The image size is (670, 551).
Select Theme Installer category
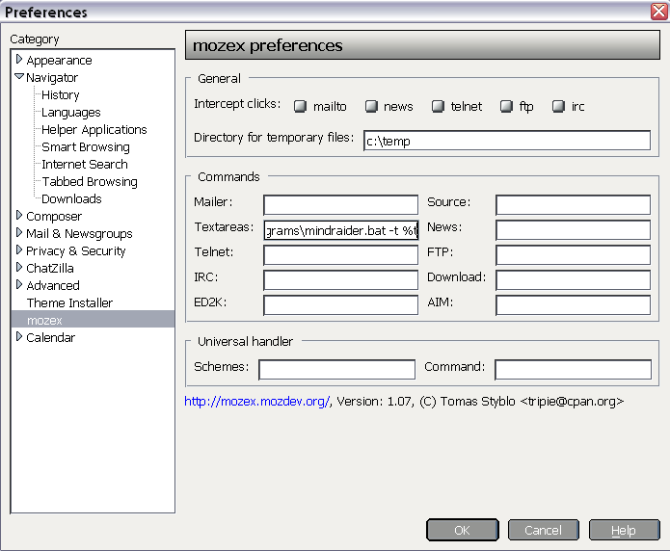69,302
